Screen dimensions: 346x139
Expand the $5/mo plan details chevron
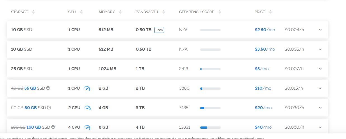tap(320, 69)
